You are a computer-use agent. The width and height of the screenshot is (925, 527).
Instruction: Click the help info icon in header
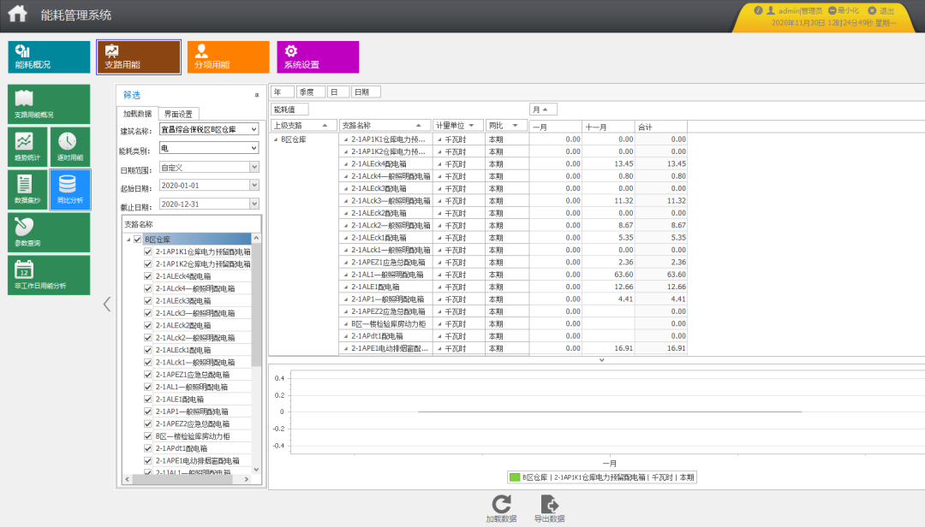(x=758, y=10)
